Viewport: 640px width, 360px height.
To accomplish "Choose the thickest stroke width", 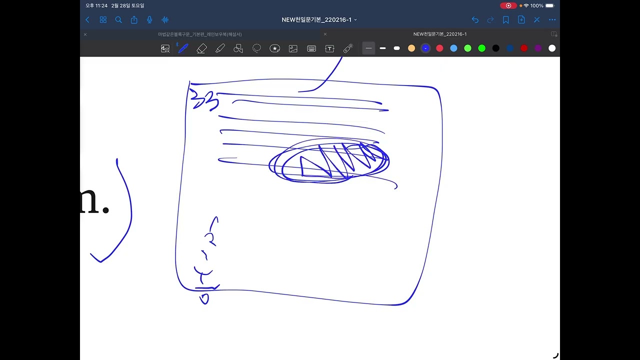I will (397, 48).
